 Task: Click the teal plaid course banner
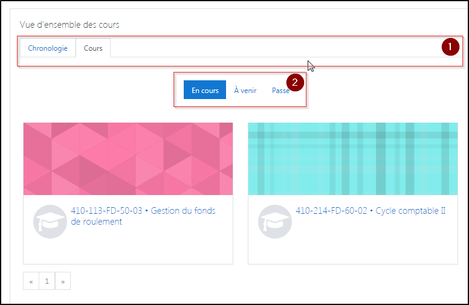353,159
